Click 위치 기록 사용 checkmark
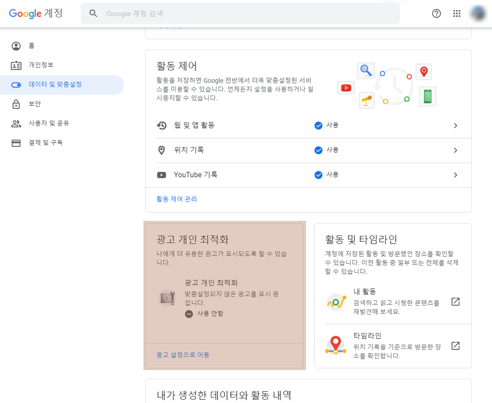Screen dimensions: 492x403 click(x=318, y=150)
